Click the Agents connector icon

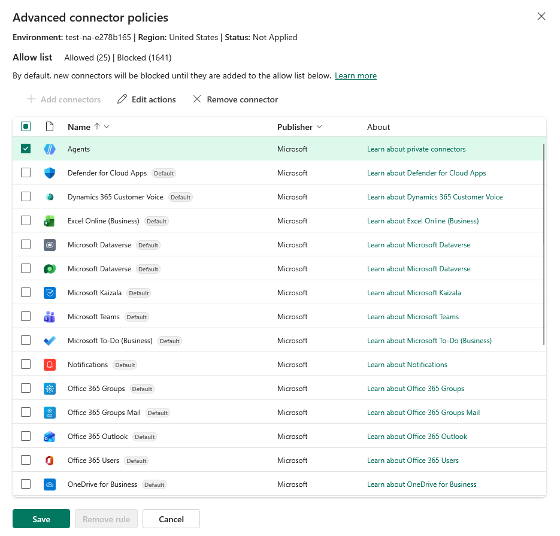[50, 149]
